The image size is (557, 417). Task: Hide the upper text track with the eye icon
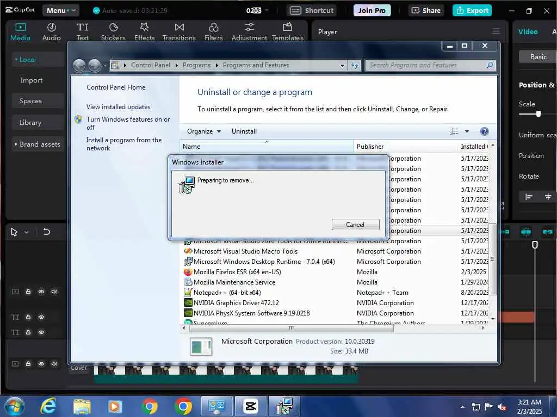point(41,317)
